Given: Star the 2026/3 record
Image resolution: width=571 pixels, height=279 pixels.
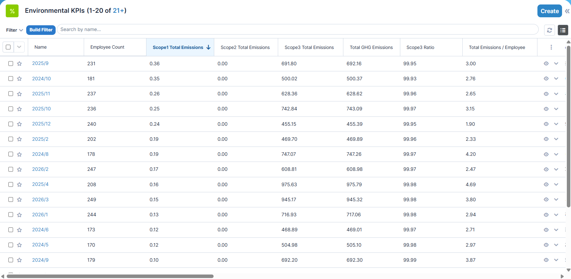Looking at the screenshot, I should coord(20,200).
